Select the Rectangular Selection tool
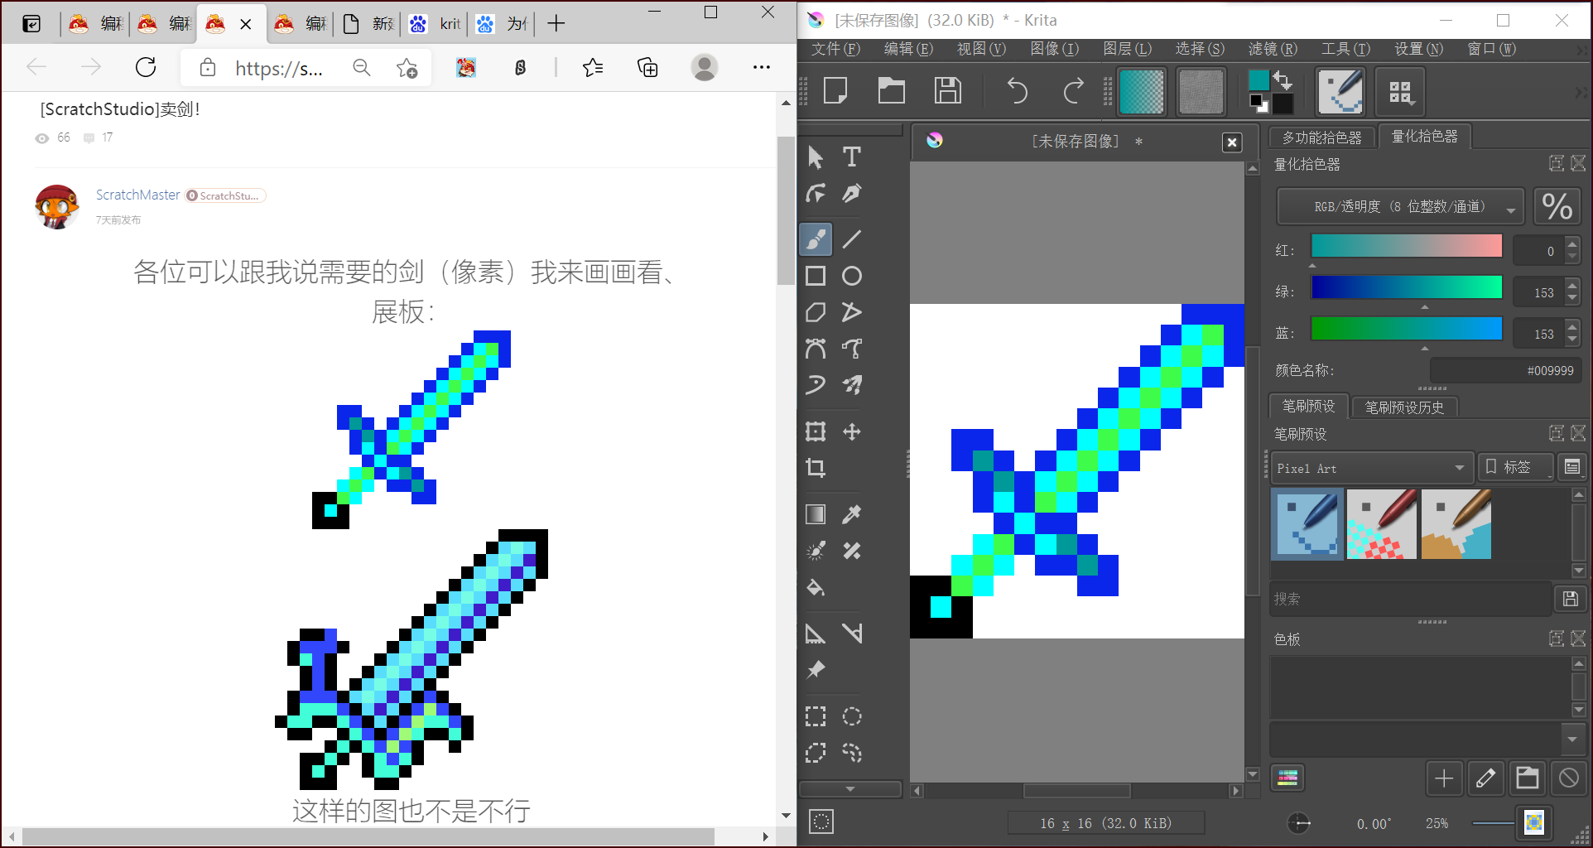The width and height of the screenshot is (1593, 848). pyautogui.click(x=816, y=716)
